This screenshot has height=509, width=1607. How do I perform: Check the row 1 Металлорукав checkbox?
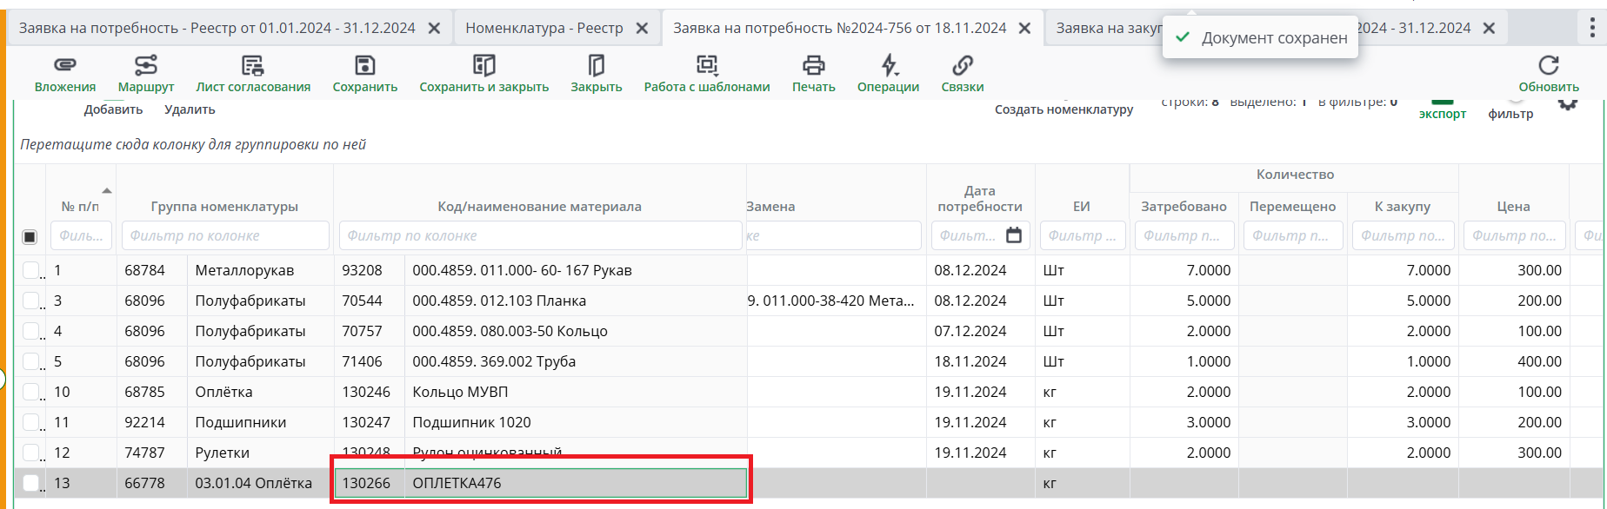click(30, 270)
